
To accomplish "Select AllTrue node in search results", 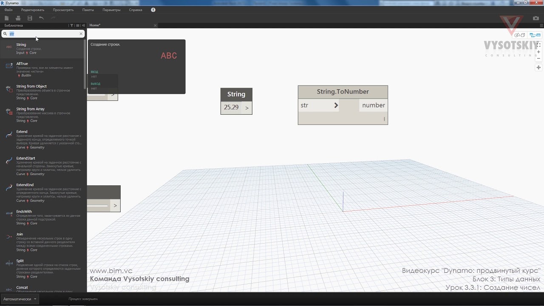I will pyautogui.click(x=42, y=69).
